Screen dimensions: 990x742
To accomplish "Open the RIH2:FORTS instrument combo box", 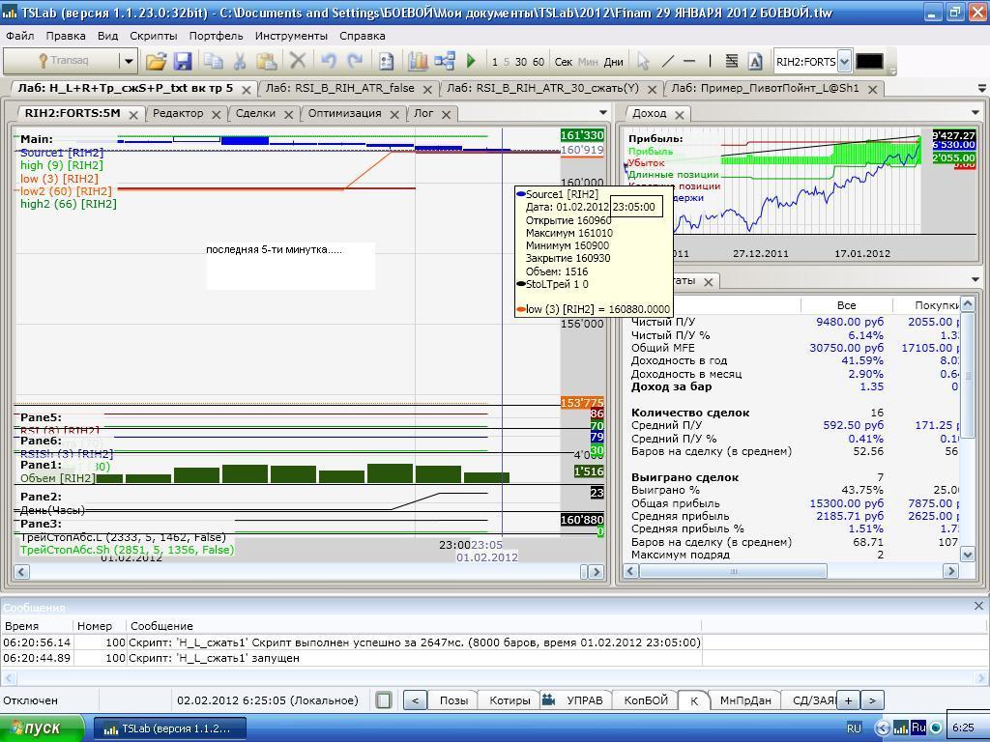I will 844,61.
